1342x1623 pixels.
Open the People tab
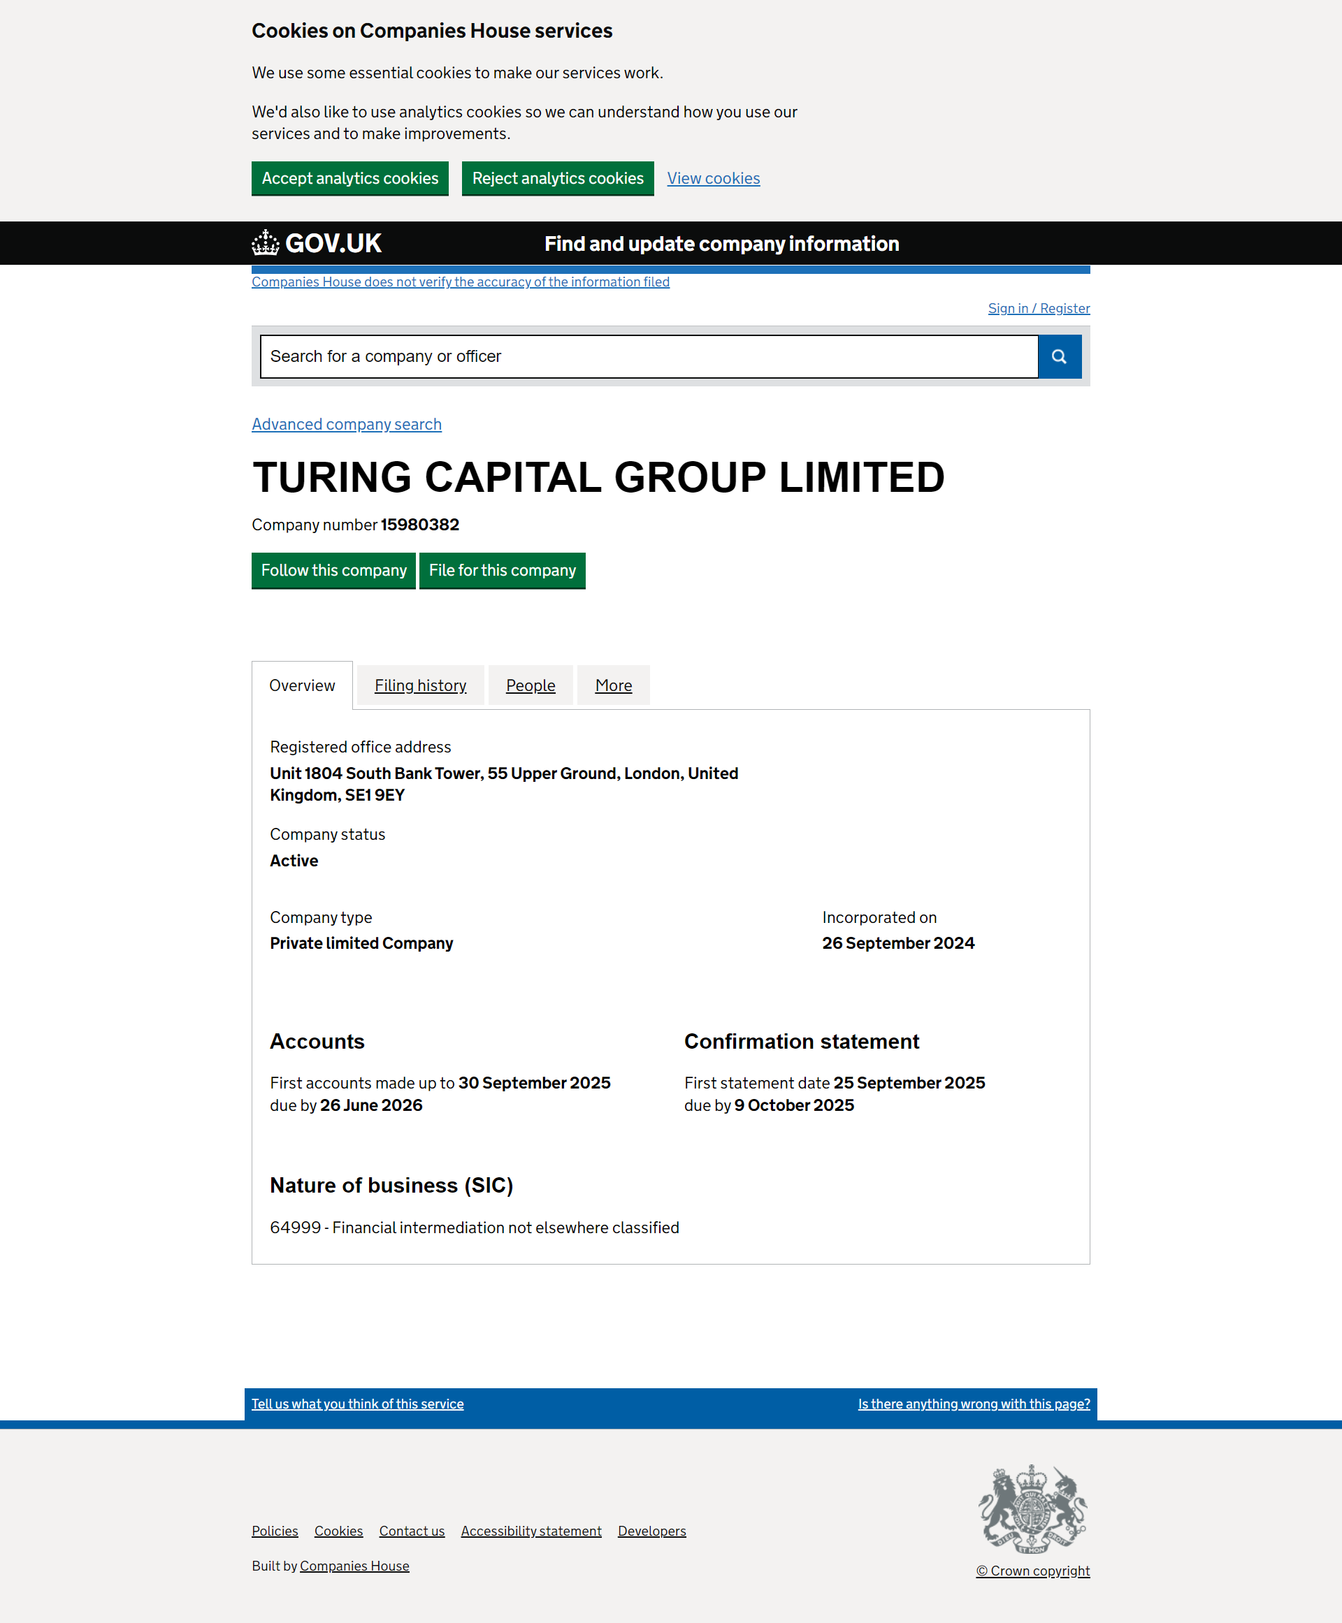pos(531,685)
